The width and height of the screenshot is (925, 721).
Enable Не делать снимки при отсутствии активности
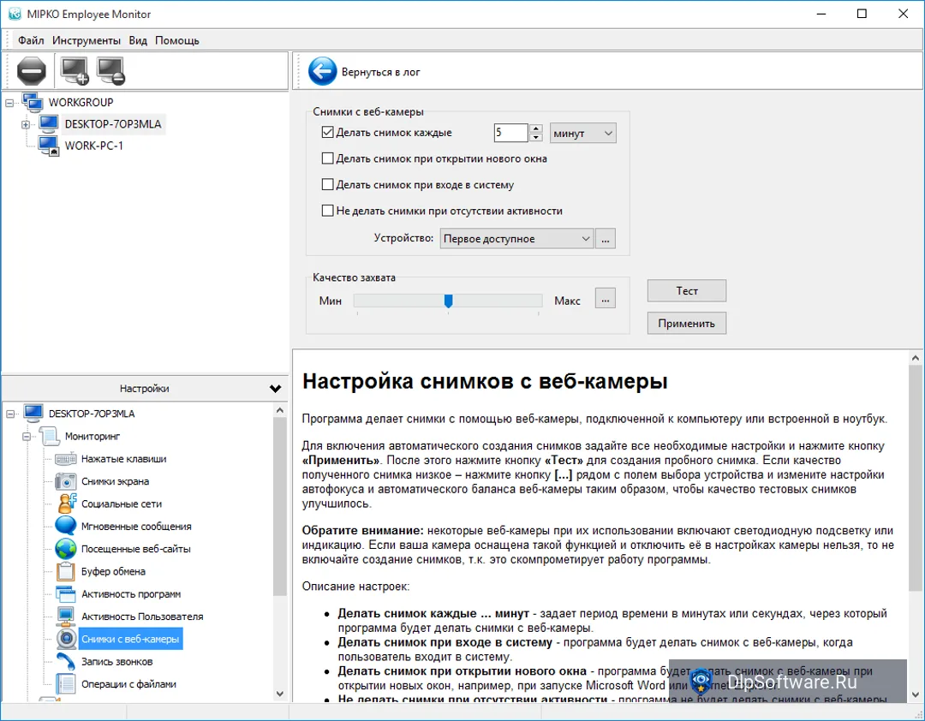(x=327, y=211)
